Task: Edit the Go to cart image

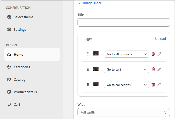Action: 159,69
